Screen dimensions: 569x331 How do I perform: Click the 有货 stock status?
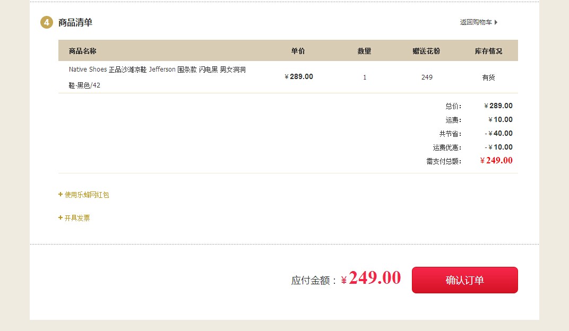(488, 77)
